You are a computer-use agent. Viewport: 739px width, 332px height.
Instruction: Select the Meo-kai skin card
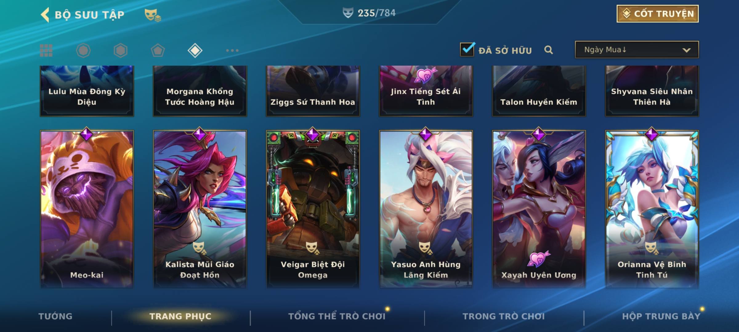[87, 209]
